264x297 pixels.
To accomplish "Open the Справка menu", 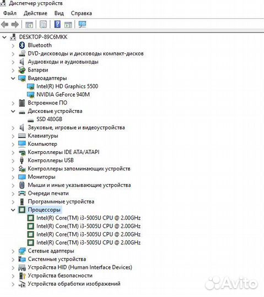I will (x=81, y=13).
